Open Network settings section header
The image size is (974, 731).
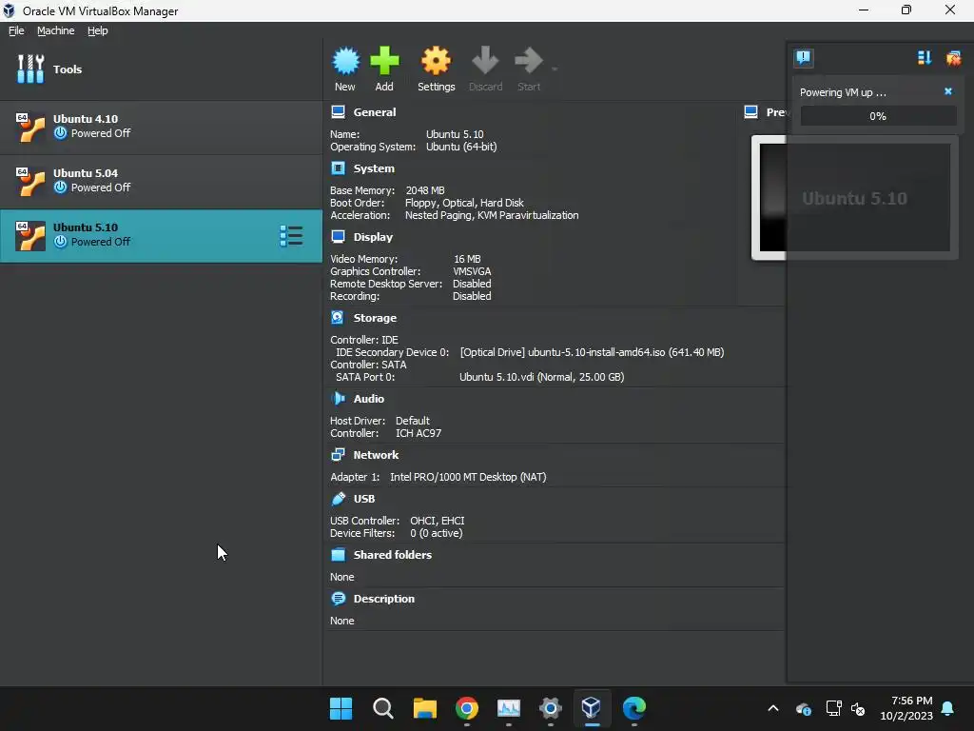376,455
